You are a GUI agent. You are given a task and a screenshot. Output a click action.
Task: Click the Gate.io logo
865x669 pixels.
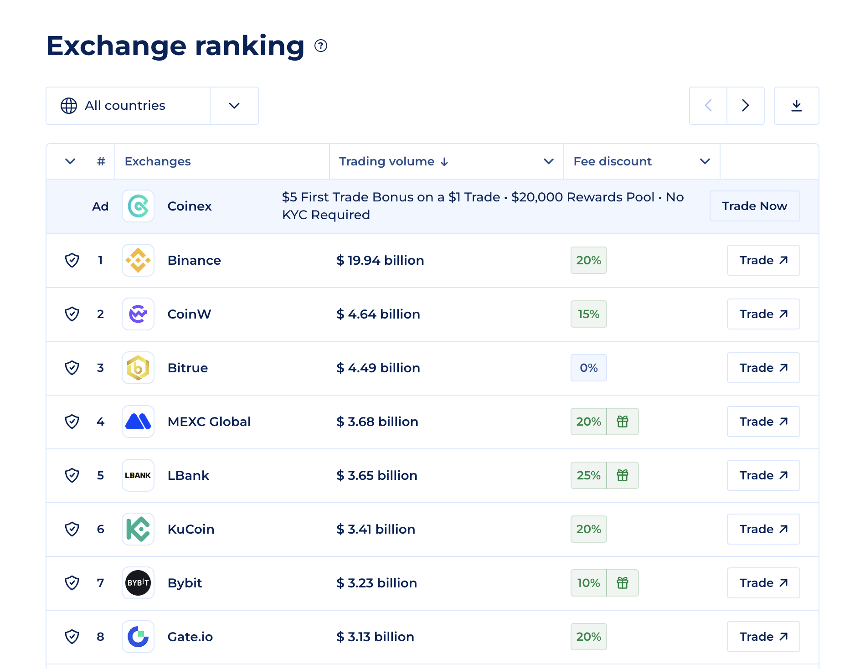click(x=138, y=637)
